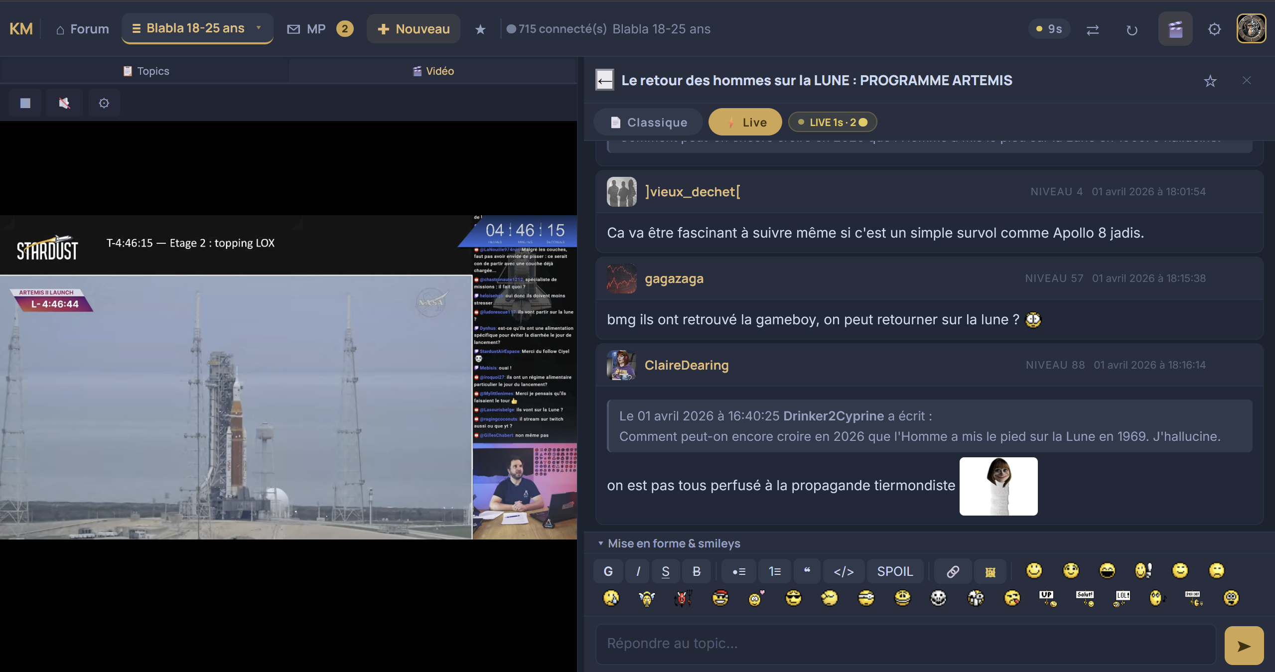This screenshot has width=1275, height=672.
Task: Toggle the muted speaker icon
Action: click(x=64, y=103)
